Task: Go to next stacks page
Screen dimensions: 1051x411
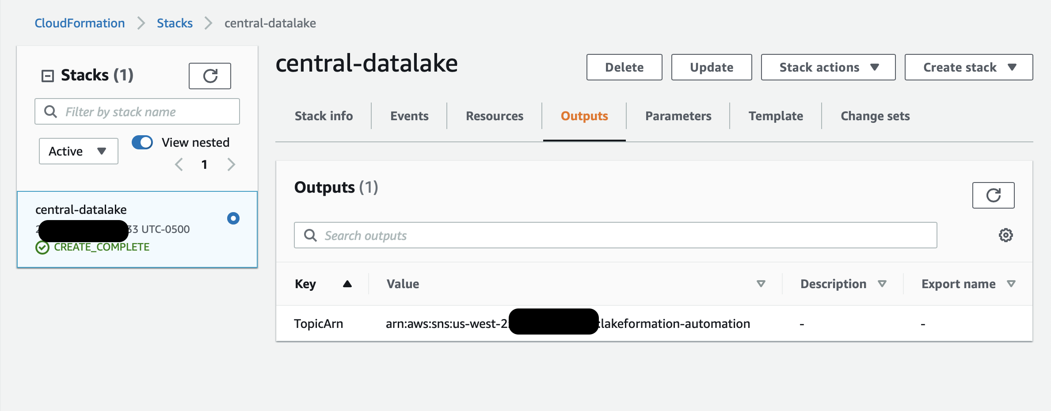Action: 231,164
